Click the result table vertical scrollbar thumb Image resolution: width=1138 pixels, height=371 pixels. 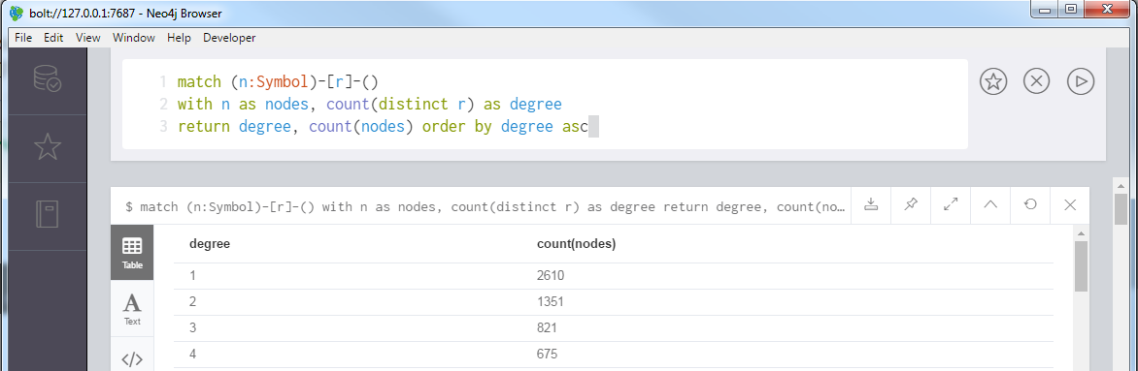click(1081, 266)
